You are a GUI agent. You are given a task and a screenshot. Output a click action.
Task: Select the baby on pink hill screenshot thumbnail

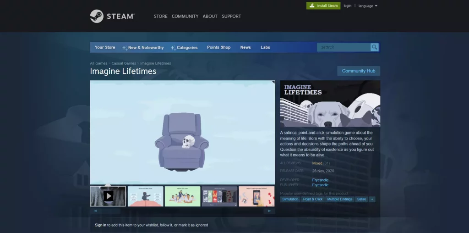click(x=145, y=196)
